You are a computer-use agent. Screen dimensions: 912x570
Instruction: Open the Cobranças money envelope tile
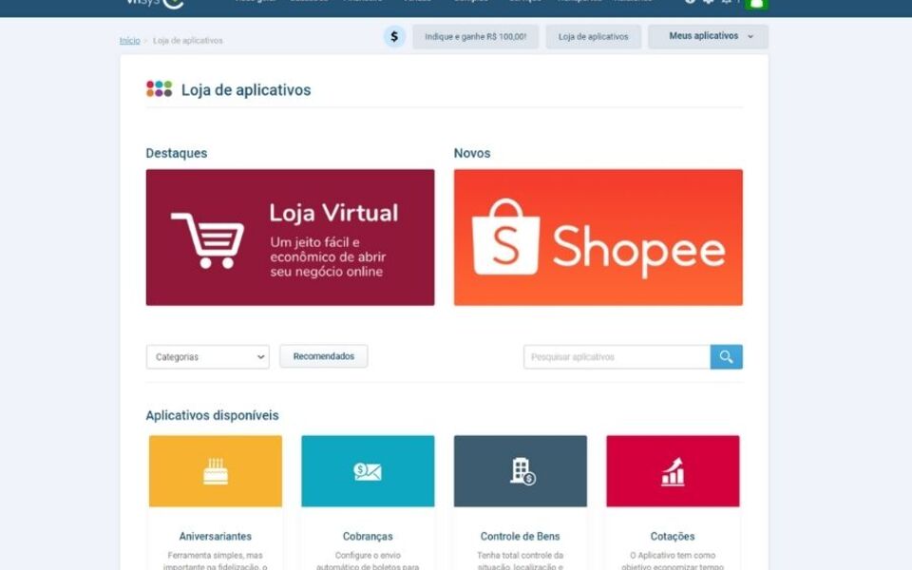click(368, 471)
